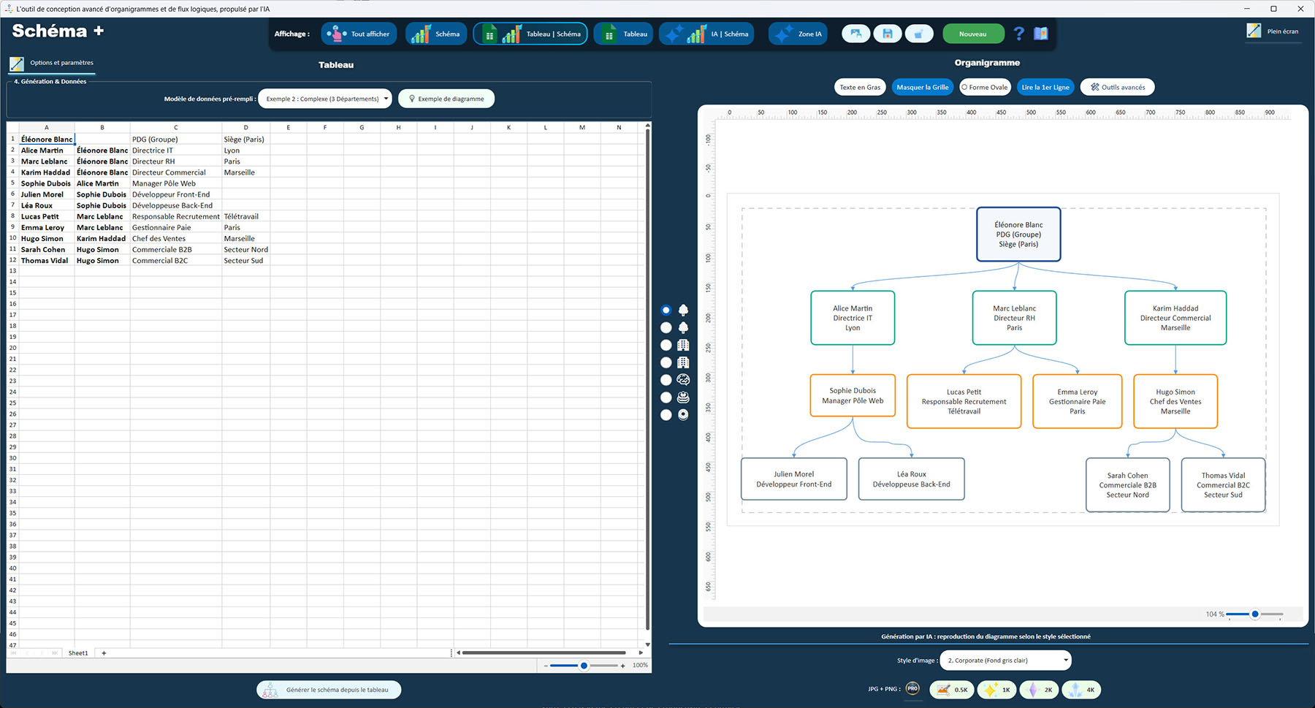Image resolution: width=1315 pixels, height=708 pixels.
Task: Click the Plein écran icon
Action: pyautogui.click(x=1254, y=31)
